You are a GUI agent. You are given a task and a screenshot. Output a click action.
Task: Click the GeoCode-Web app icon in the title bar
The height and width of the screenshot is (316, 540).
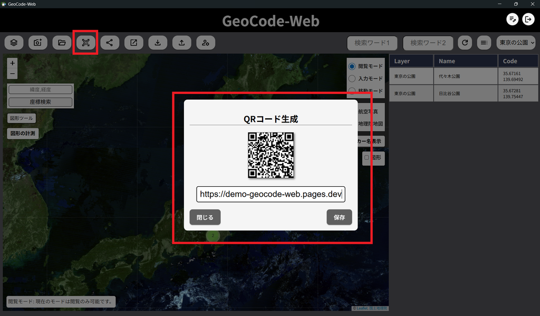(4, 4)
